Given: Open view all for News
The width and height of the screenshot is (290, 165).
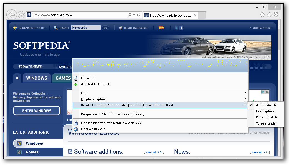Looking at the screenshot, I should pos(260,152).
